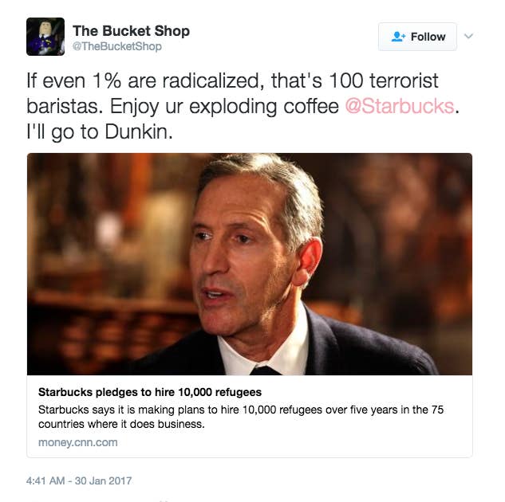Click the tweet text about terrorist baristas
The image size is (505, 502).
243,106
